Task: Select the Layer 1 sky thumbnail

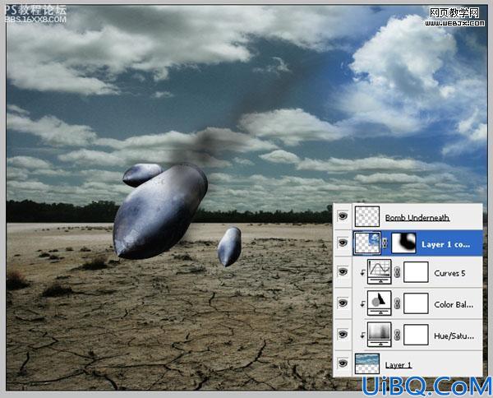Action: click(367, 363)
